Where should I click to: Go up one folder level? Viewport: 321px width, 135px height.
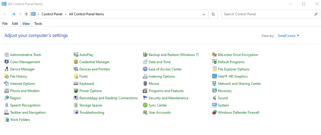pyautogui.click(x=26, y=14)
